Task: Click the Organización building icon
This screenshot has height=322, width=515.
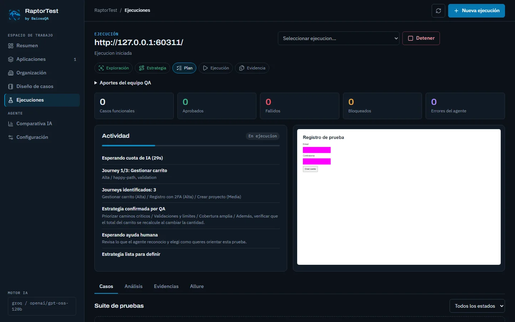Action: click(11, 73)
